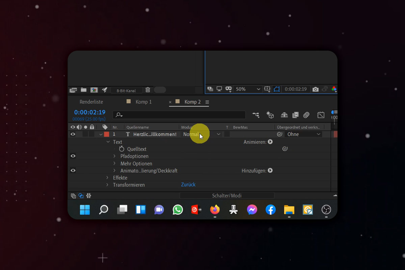Screen dimensions: 405x270
Task: Click the always preview this view icon
Action: pyautogui.click(x=210, y=89)
